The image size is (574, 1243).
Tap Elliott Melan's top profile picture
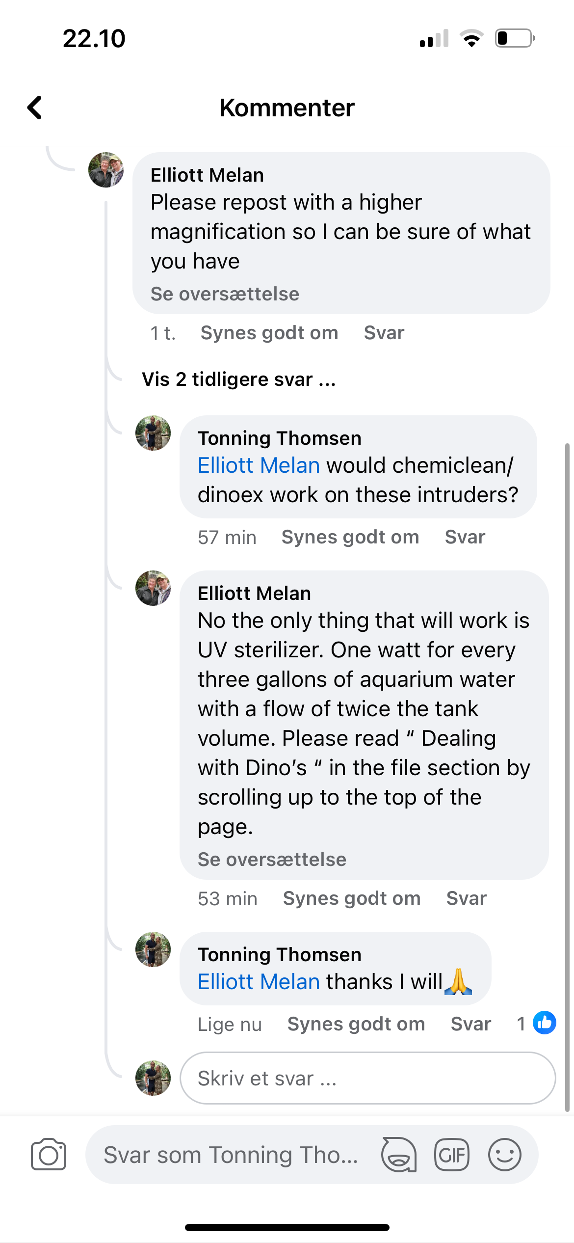(x=105, y=170)
